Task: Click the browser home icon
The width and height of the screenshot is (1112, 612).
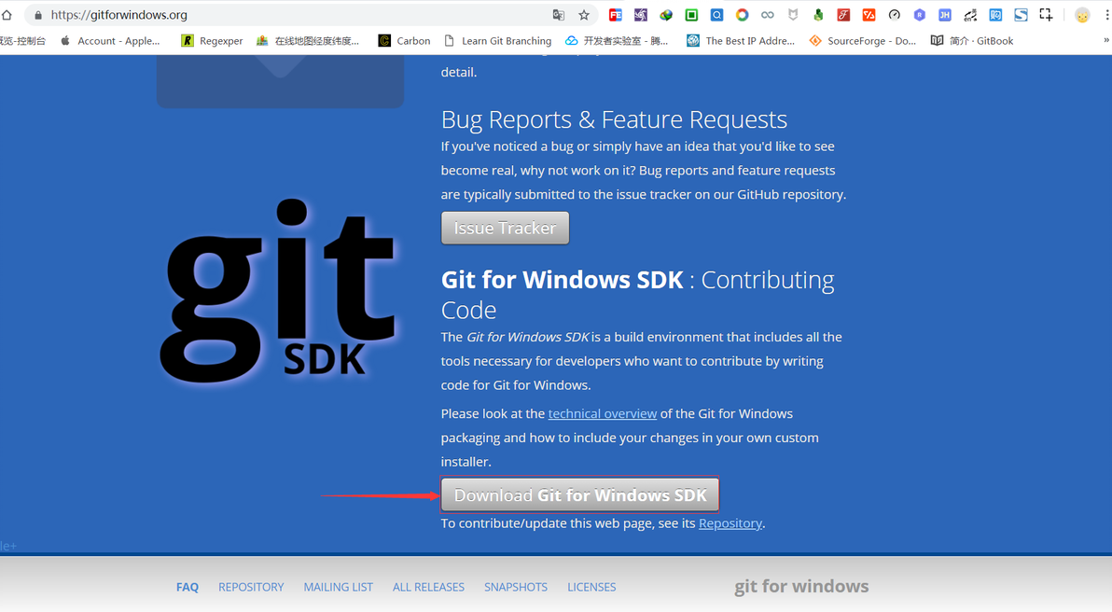Action: (7, 14)
